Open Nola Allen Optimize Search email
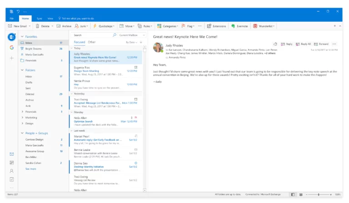Image resolution: width=349 pixels, height=203 pixels. [x=106, y=121]
